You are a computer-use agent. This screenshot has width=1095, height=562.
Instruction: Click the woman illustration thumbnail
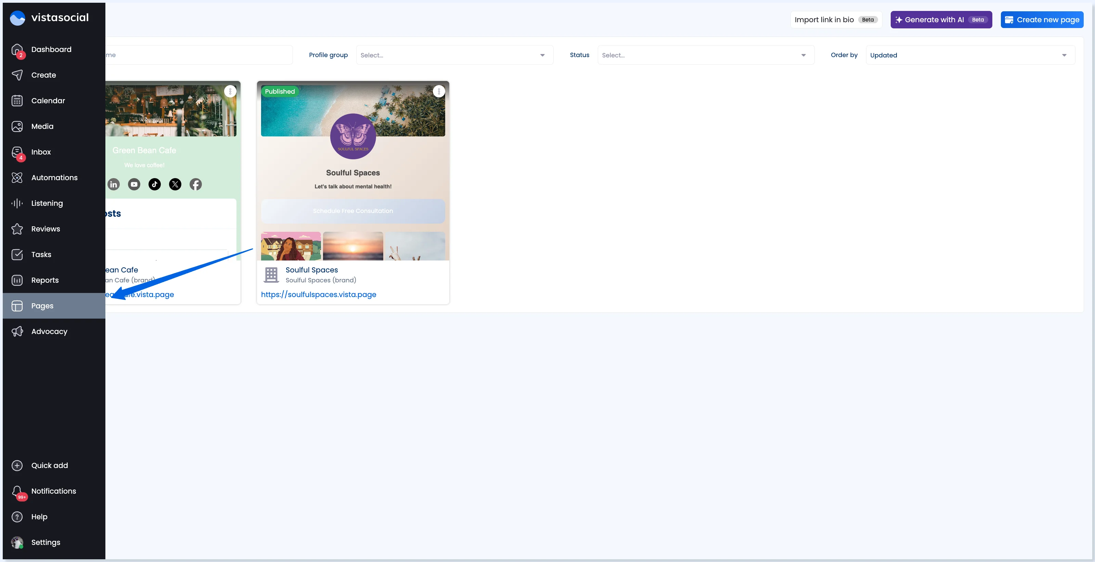pyautogui.click(x=291, y=246)
